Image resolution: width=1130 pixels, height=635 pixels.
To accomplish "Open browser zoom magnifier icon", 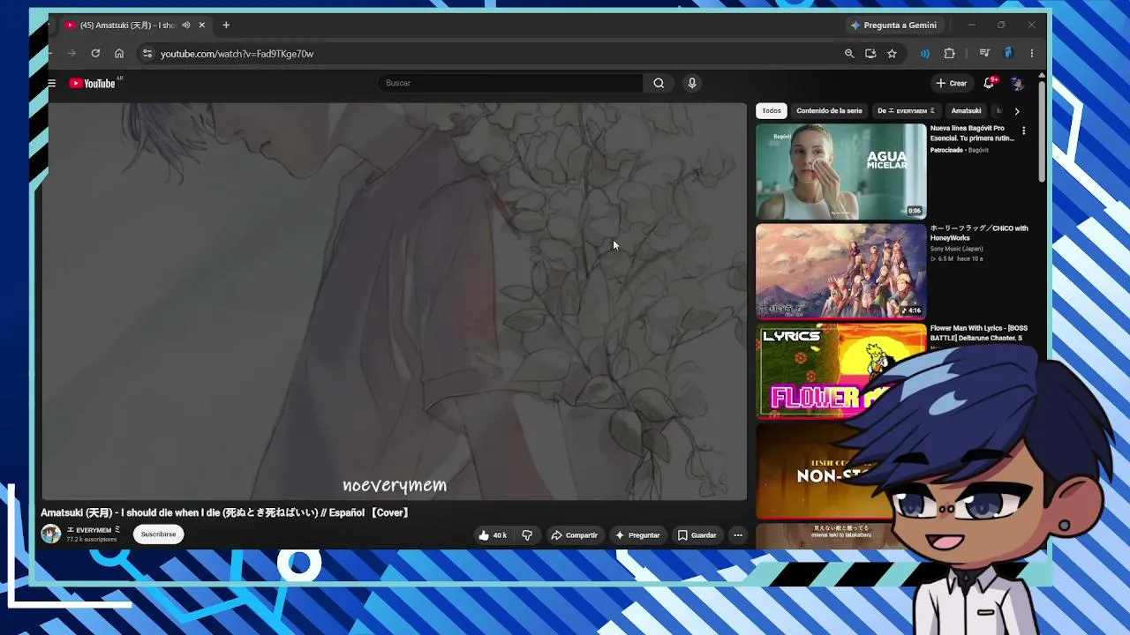I will (x=849, y=54).
